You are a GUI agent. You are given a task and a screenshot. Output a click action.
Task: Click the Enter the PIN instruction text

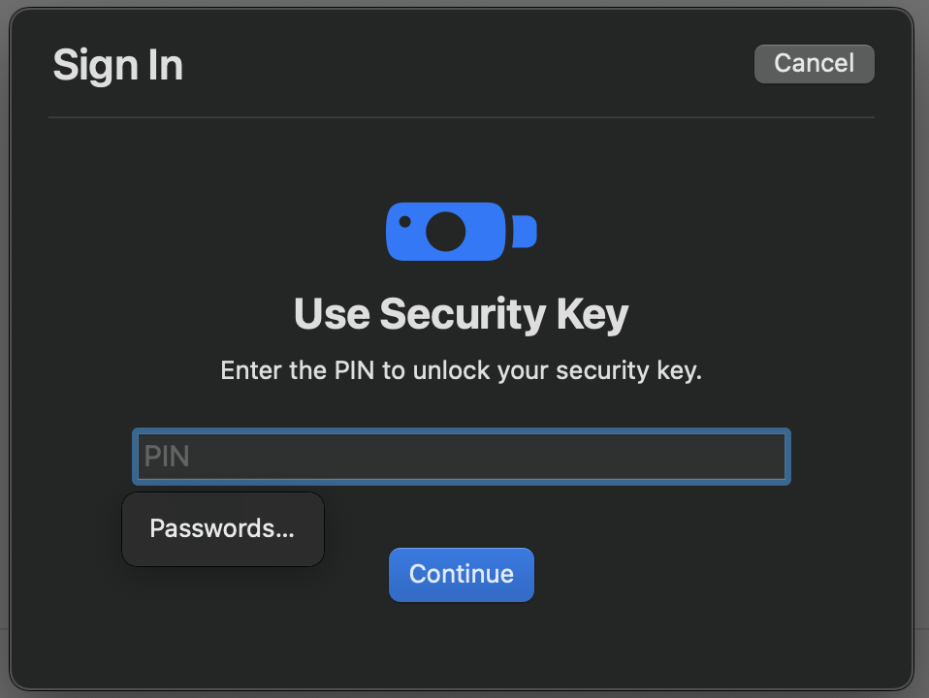pos(461,371)
